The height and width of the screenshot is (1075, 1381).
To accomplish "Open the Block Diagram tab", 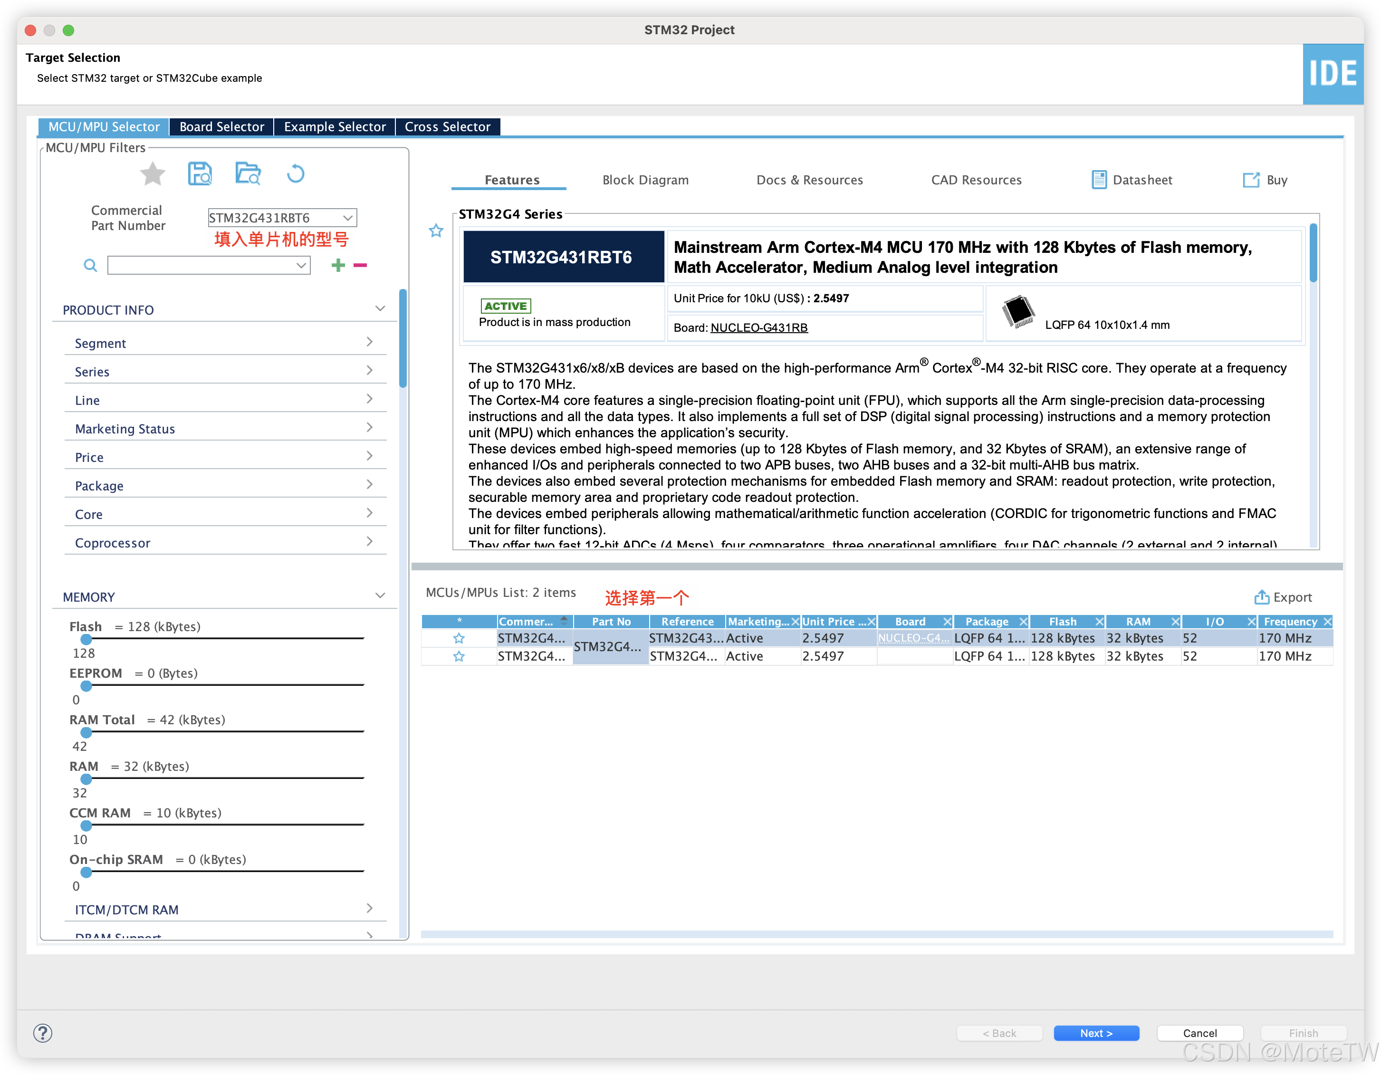I will pyautogui.click(x=645, y=180).
